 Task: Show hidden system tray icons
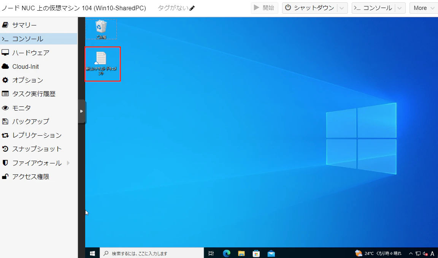(x=411, y=253)
